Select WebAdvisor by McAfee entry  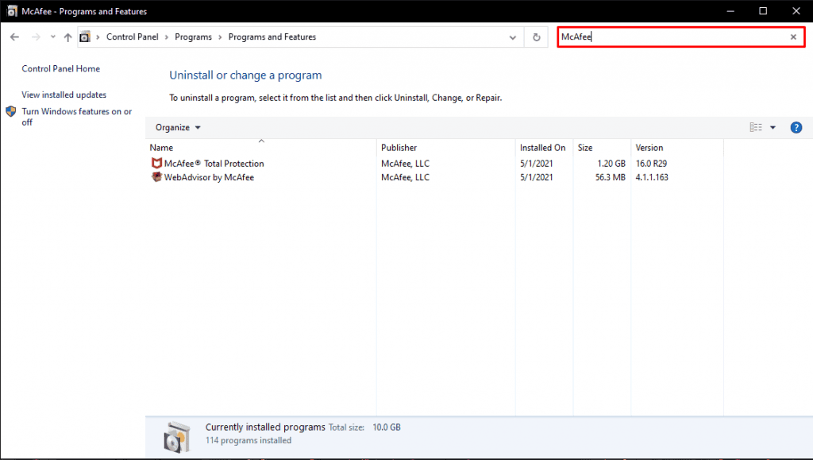(x=209, y=177)
